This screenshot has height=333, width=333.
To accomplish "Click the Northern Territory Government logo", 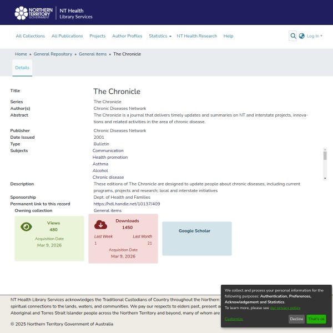I will point(36,13).
